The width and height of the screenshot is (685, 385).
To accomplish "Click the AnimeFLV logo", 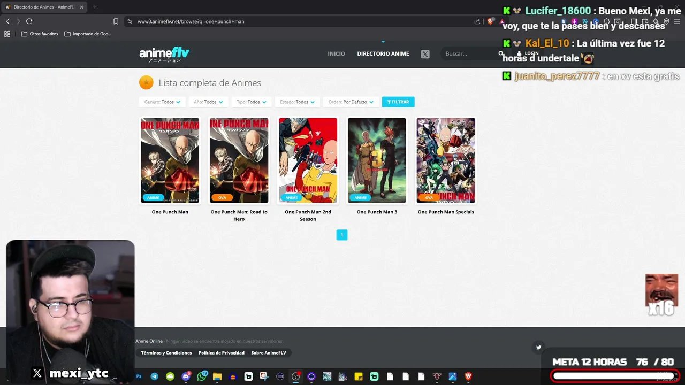I will point(164,54).
